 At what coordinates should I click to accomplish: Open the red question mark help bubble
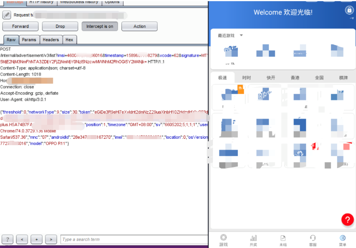(x=348, y=220)
